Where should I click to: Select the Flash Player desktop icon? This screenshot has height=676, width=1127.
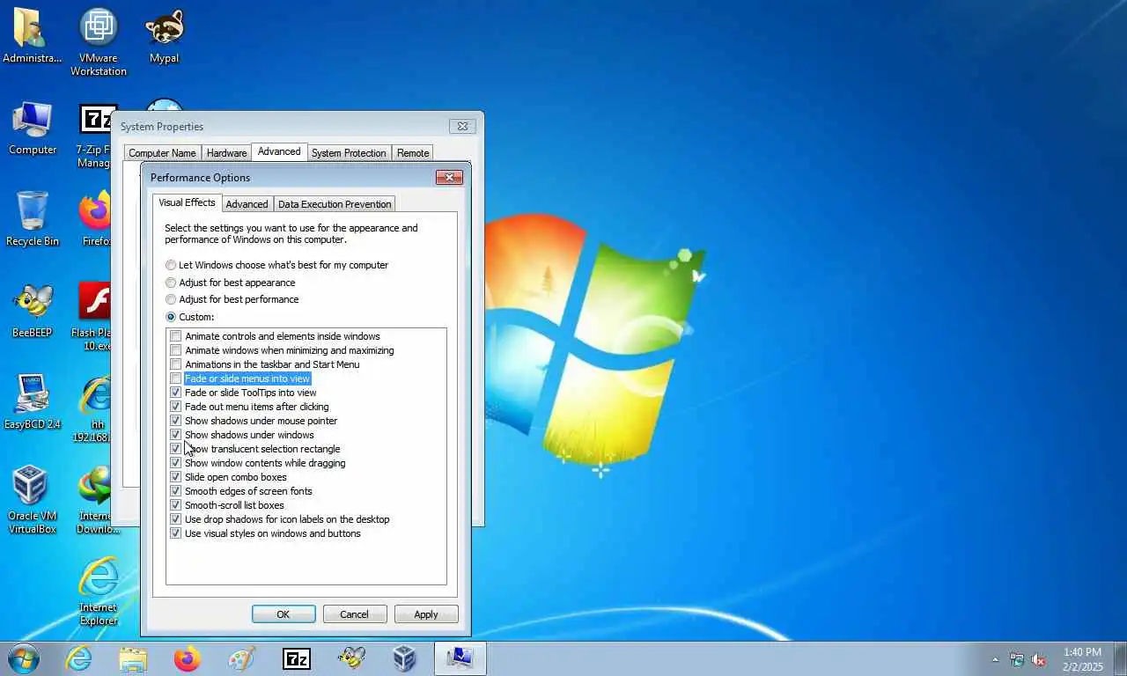(x=93, y=315)
